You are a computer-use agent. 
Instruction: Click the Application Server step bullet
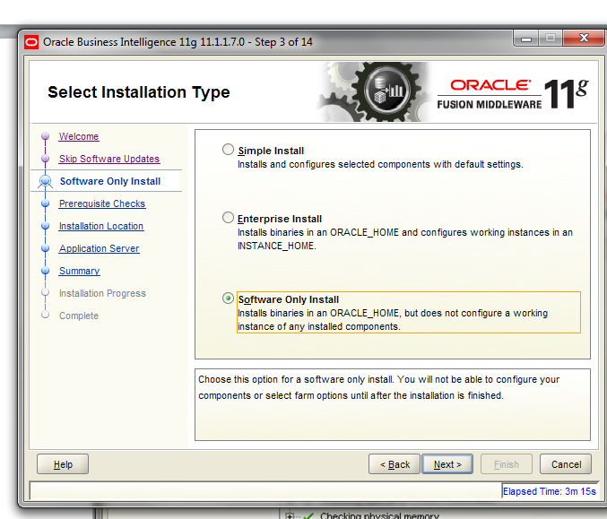46,248
